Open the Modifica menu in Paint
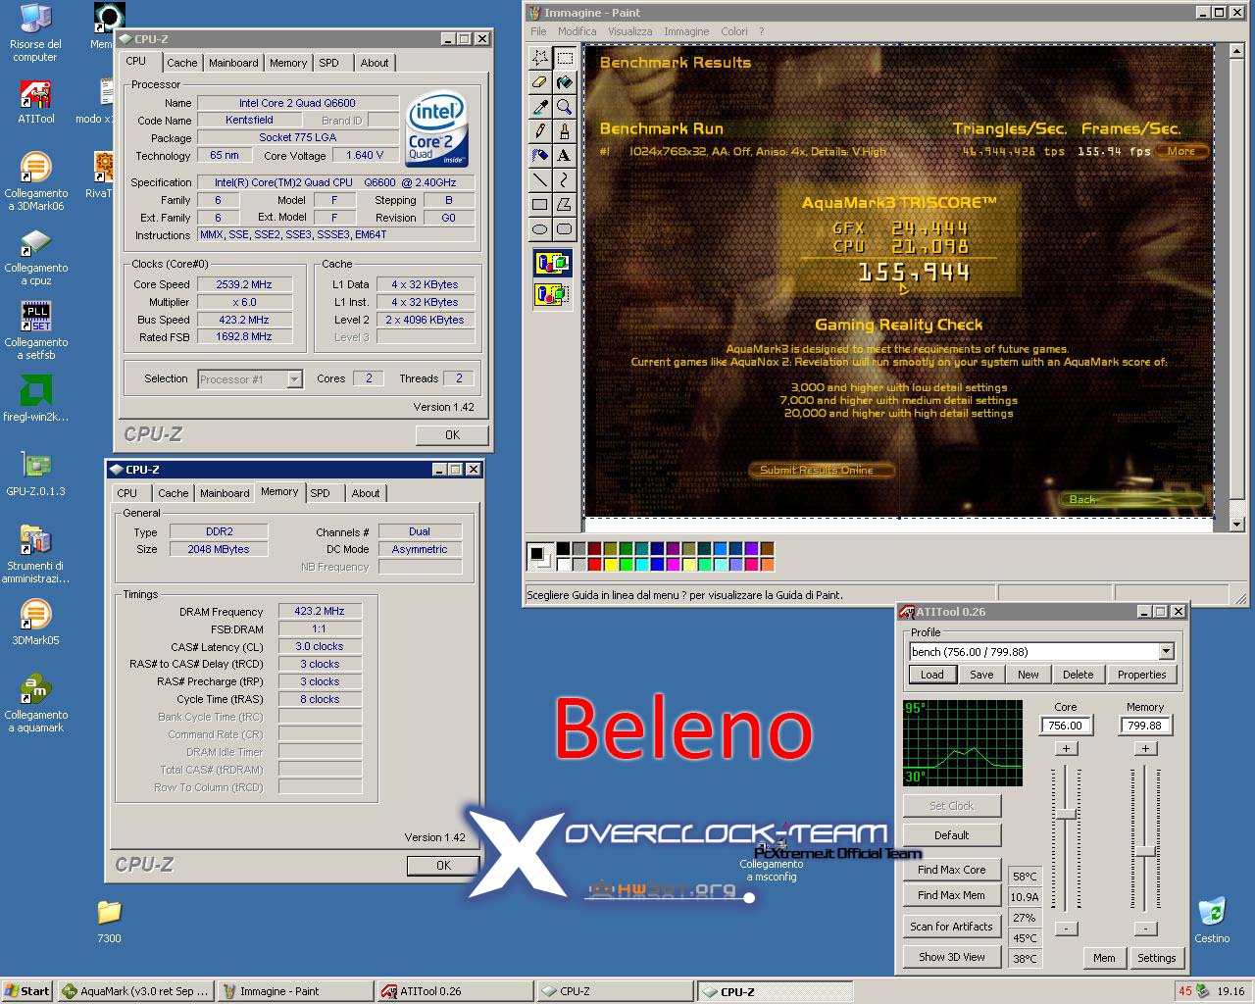The width and height of the screenshot is (1255, 1004). coord(577,31)
